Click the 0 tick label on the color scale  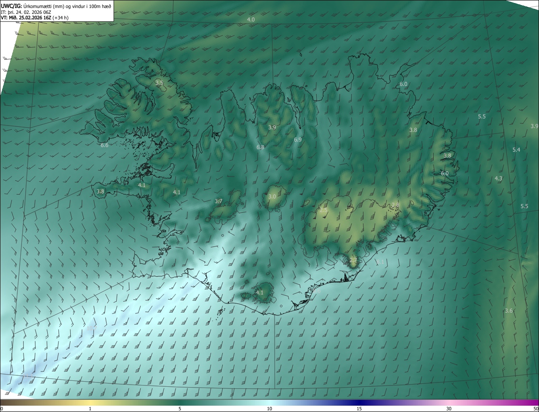(2, 409)
